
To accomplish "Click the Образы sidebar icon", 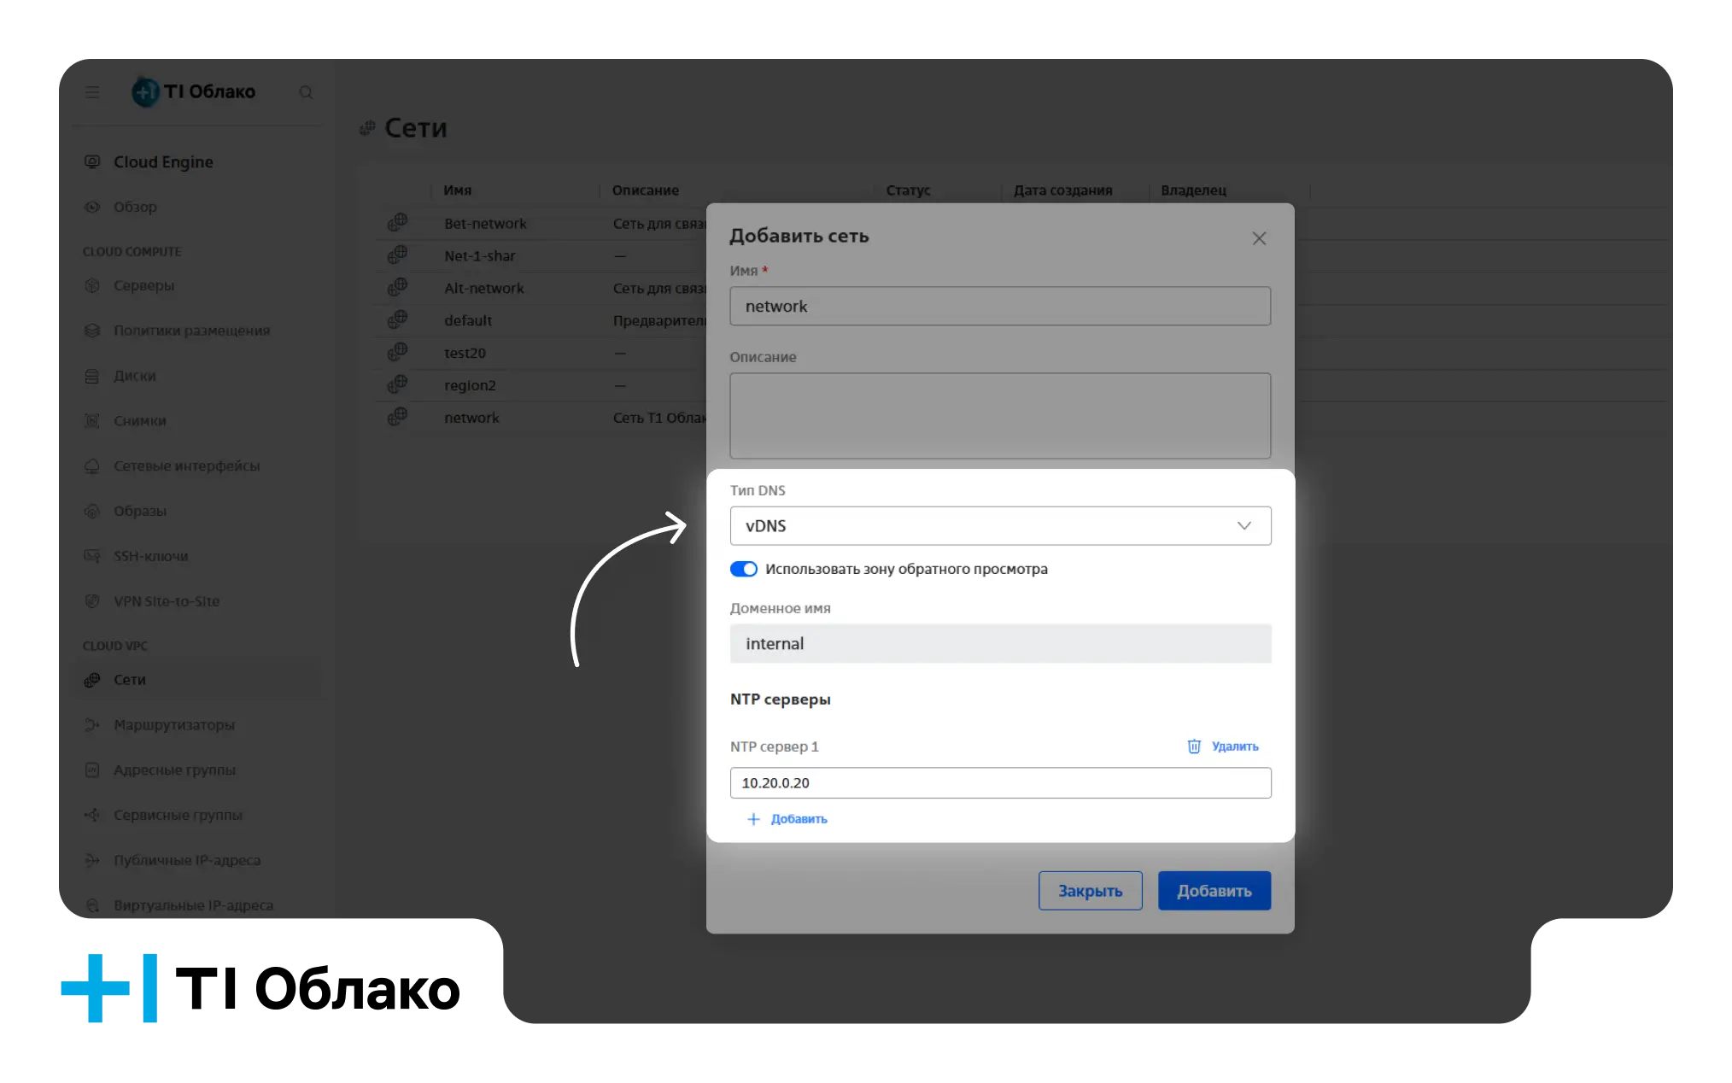I will pyautogui.click(x=92, y=511).
